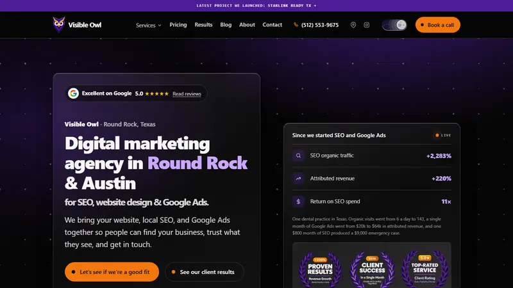
Task: Click the SEO organic traffic label
Action: tap(332, 156)
